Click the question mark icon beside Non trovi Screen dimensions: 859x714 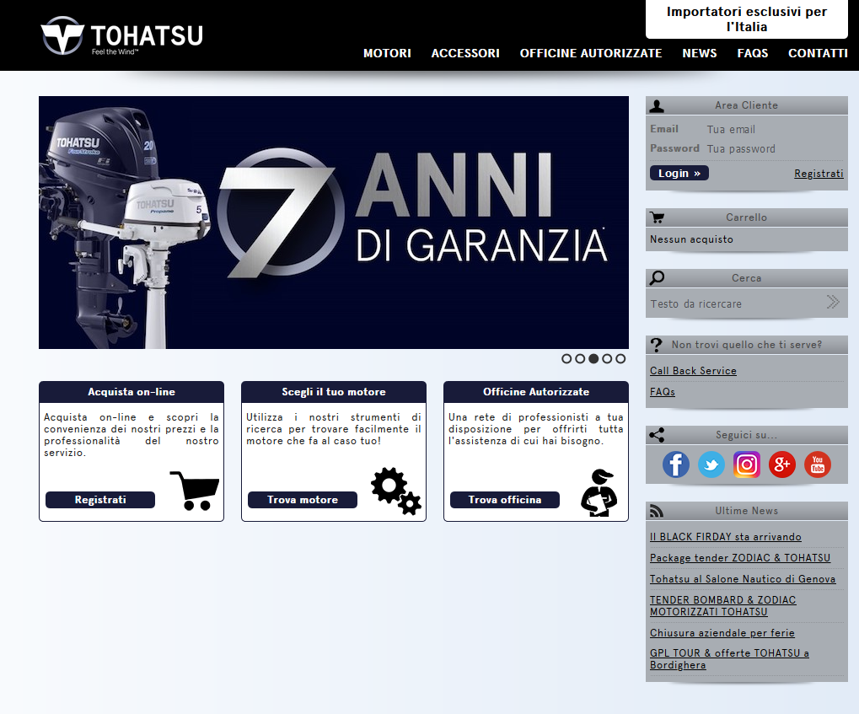point(656,346)
